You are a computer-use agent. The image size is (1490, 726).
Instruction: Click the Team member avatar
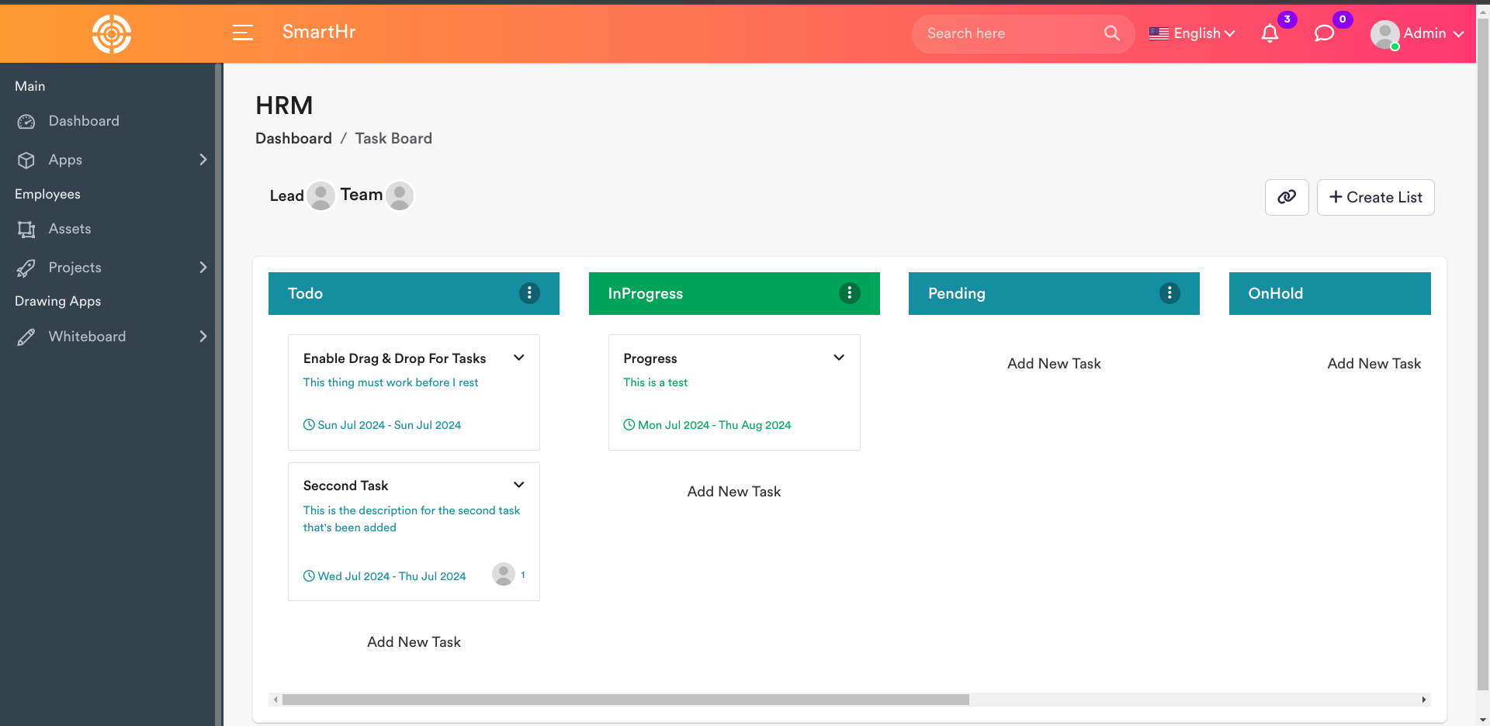pos(400,195)
